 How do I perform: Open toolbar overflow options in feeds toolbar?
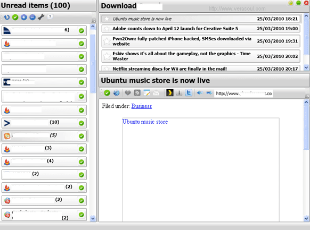tap(94, 21)
